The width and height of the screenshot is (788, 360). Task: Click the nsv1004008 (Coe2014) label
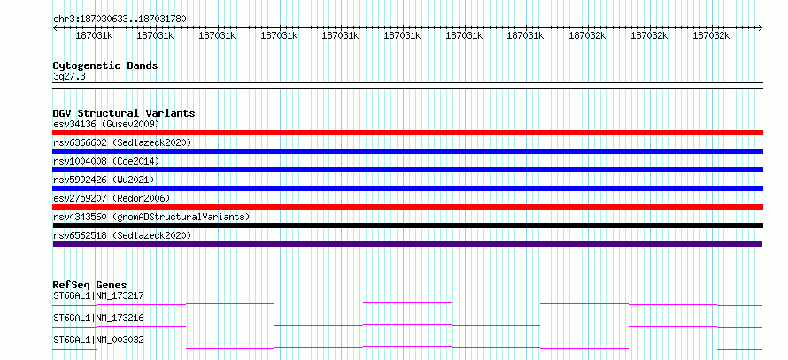(106, 161)
